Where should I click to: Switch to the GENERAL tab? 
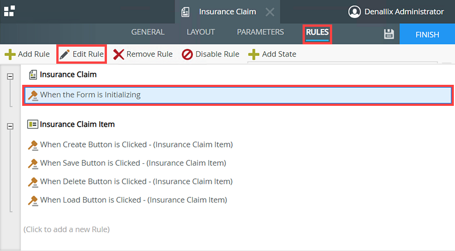[x=148, y=32]
